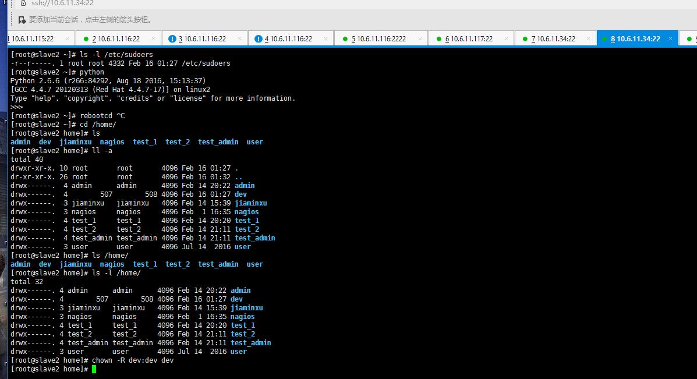Image resolution: width=697 pixels, height=379 pixels.
Task: Click the 'rebootcd ^C' command line
Action: [68, 115]
